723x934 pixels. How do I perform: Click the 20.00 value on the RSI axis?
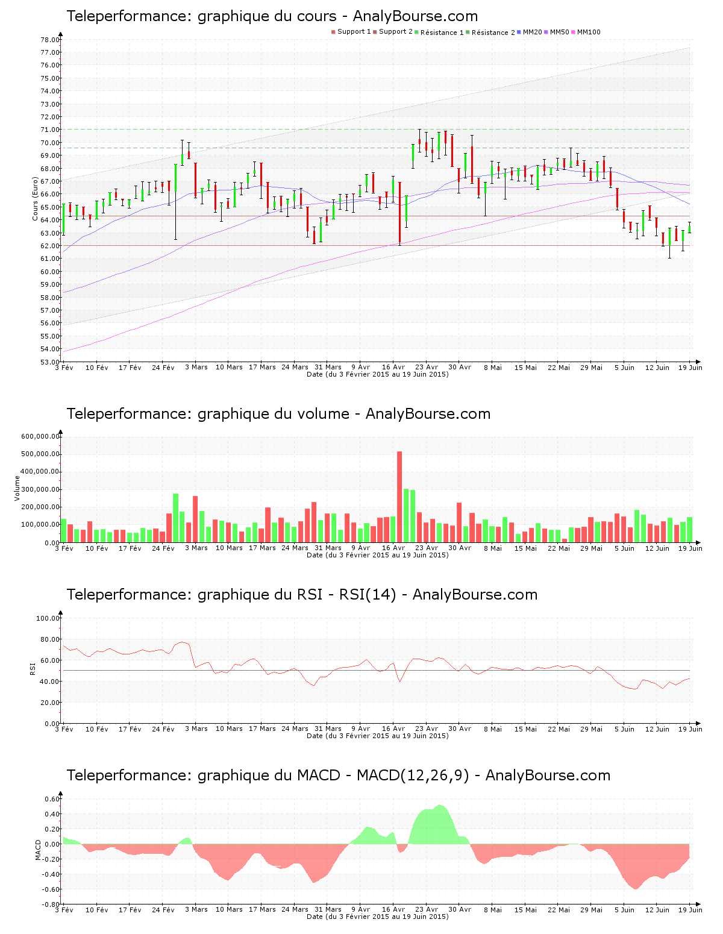pyautogui.click(x=50, y=703)
